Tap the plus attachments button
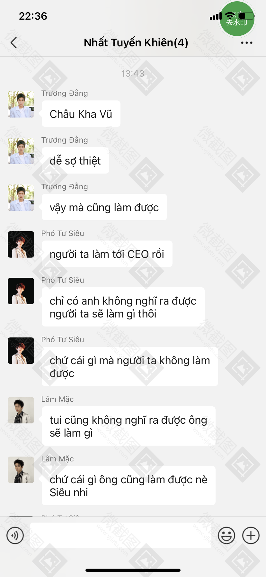The width and height of the screenshot is (266, 577). 251,535
